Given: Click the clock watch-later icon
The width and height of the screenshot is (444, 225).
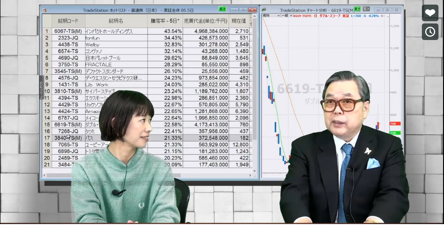Looking at the screenshot, I should (x=430, y=32).
